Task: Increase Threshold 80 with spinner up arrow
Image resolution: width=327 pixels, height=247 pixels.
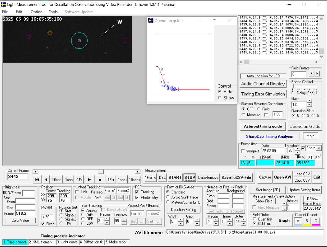Action: click(x=298, y=149)
